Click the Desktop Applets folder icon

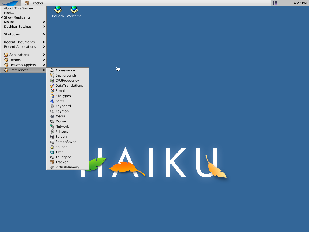(x=6, y=65)
